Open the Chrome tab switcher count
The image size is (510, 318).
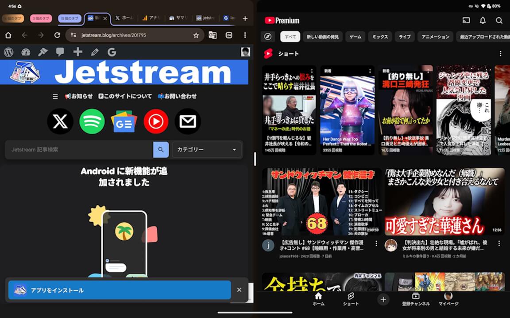229,35
